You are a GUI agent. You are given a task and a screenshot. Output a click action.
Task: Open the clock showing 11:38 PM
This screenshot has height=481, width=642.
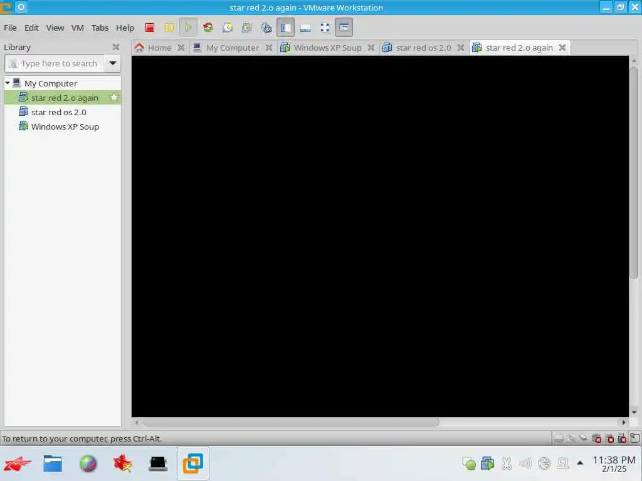[614, 463]
